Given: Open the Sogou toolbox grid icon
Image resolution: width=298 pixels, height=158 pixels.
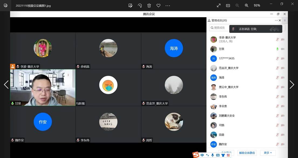Looking at the screenshot, I should 228,155.
